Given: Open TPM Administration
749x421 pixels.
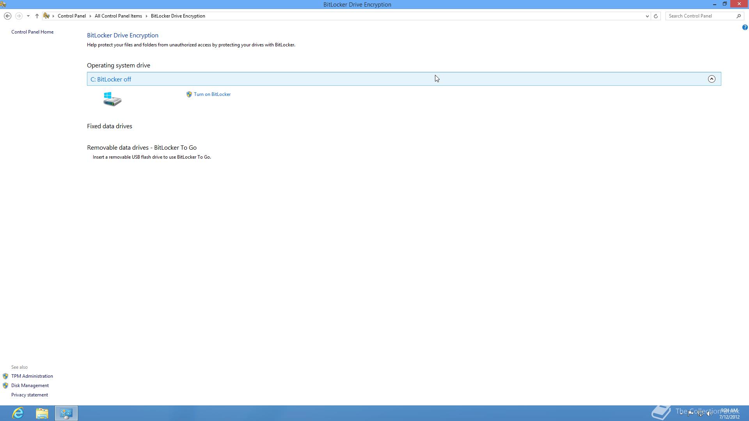Looking at the screenshot, I should coord(32,376).
